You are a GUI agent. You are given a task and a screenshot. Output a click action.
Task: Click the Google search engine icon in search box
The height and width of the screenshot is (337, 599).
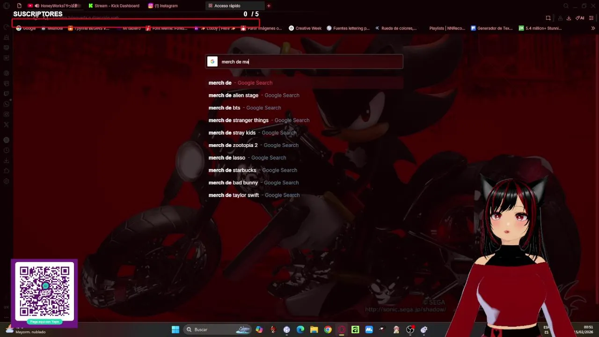[212, 61]
